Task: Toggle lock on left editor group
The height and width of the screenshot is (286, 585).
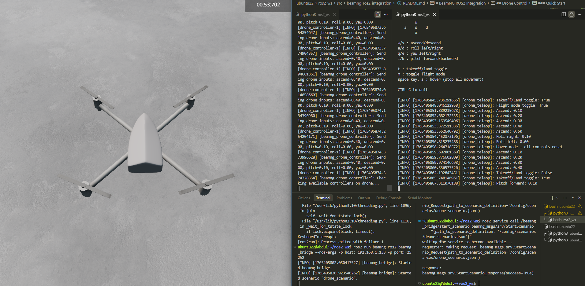Action: pyautogui.click(x=378, y=14)
